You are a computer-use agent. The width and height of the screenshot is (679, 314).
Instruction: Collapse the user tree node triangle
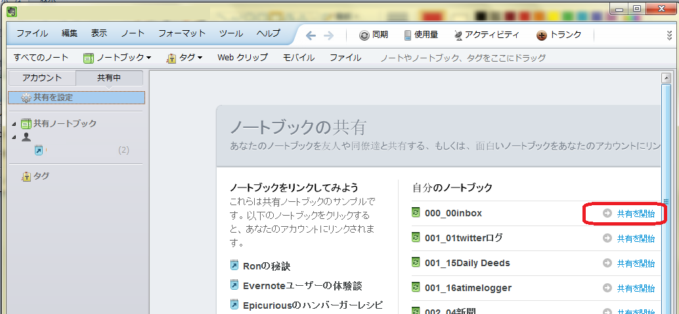click(14, 138)
